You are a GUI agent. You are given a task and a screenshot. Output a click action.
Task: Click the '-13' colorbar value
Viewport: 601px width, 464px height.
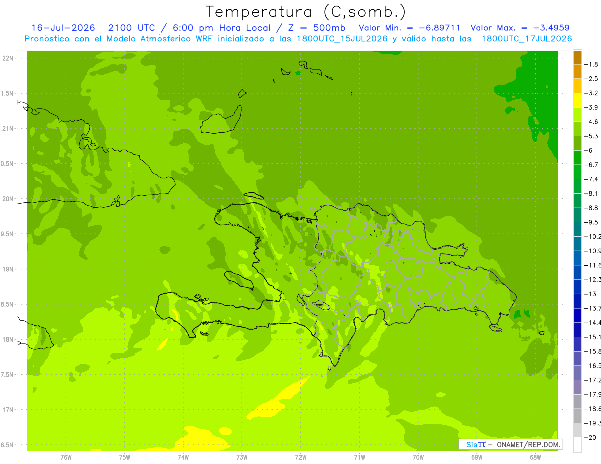pos(591,294)
